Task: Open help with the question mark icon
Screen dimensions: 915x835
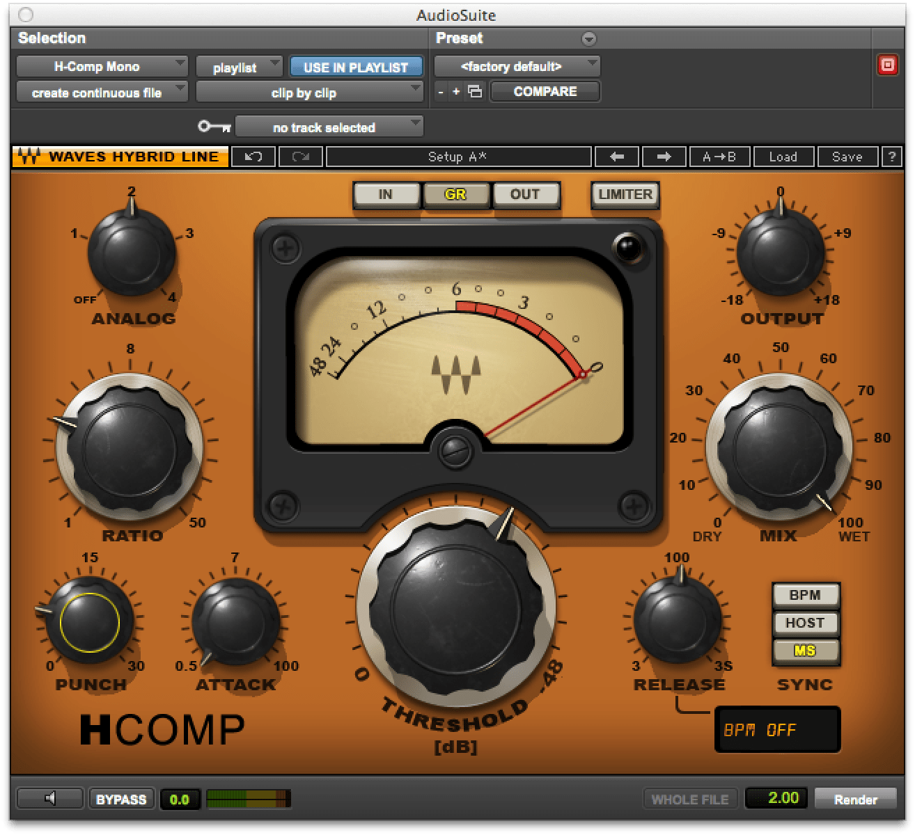Action: point(892,157)
